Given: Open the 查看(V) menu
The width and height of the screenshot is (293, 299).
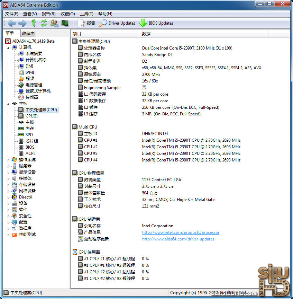Looking at the screenshot, I should coord(30,14).
